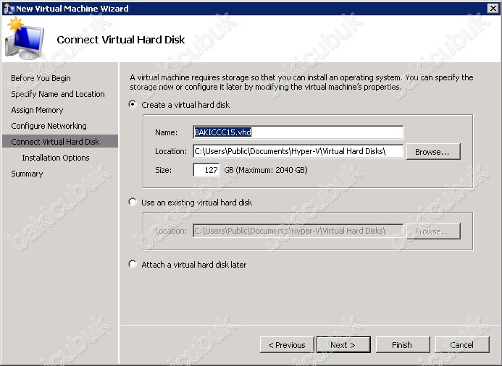Open the 'Summary' wizard page
The width and height of the screenshot is (502, 366).
27,174
